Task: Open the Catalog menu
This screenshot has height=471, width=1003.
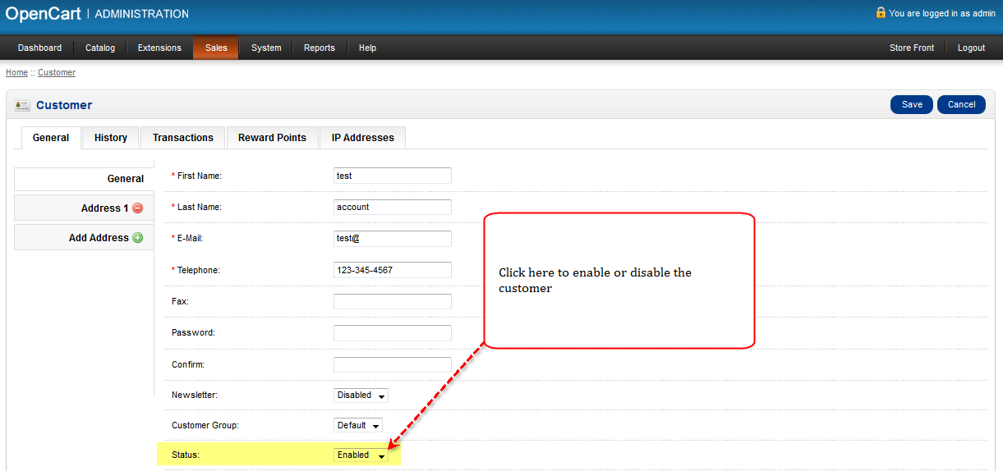Action: (100, 48)
